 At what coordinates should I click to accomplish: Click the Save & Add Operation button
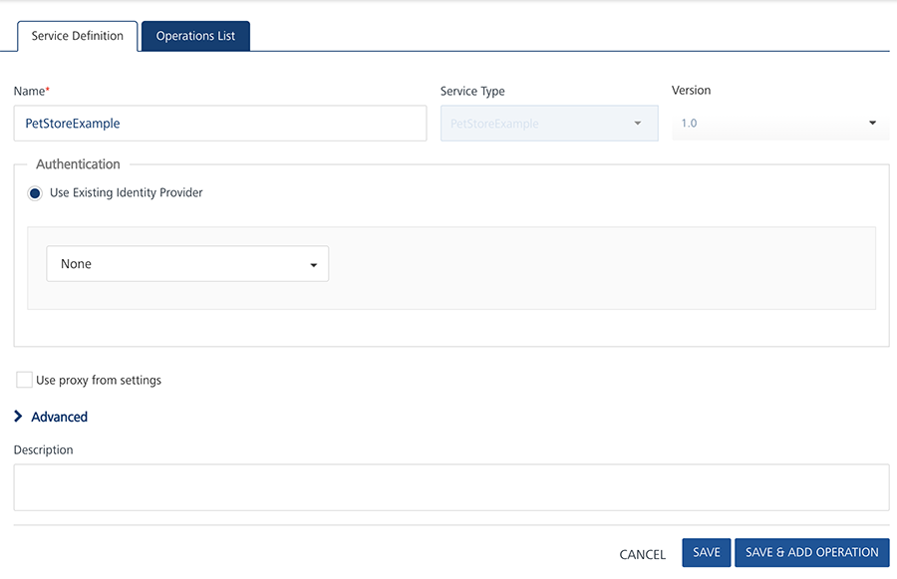811,553
